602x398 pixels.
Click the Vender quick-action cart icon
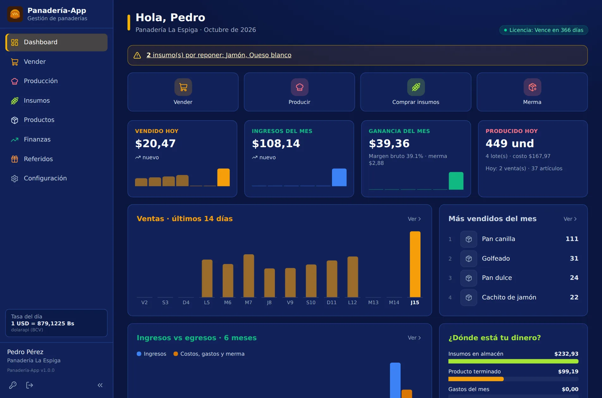tap(183, 87)
